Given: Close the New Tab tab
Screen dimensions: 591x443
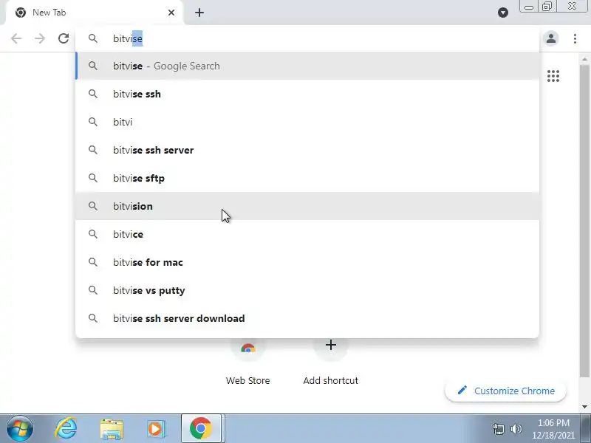Looking at the screenshot, I should click(x=171, y=13).
